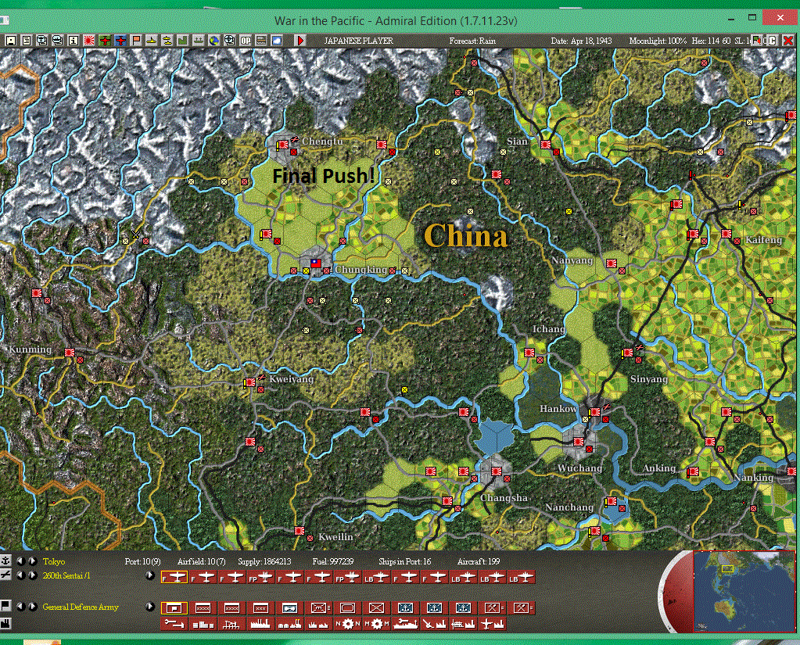
Task: Click the Port: 10(9) text
Action: [142, 561]
